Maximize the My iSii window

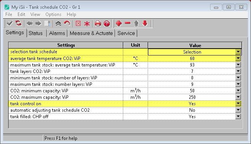click(x=228, y=7)
